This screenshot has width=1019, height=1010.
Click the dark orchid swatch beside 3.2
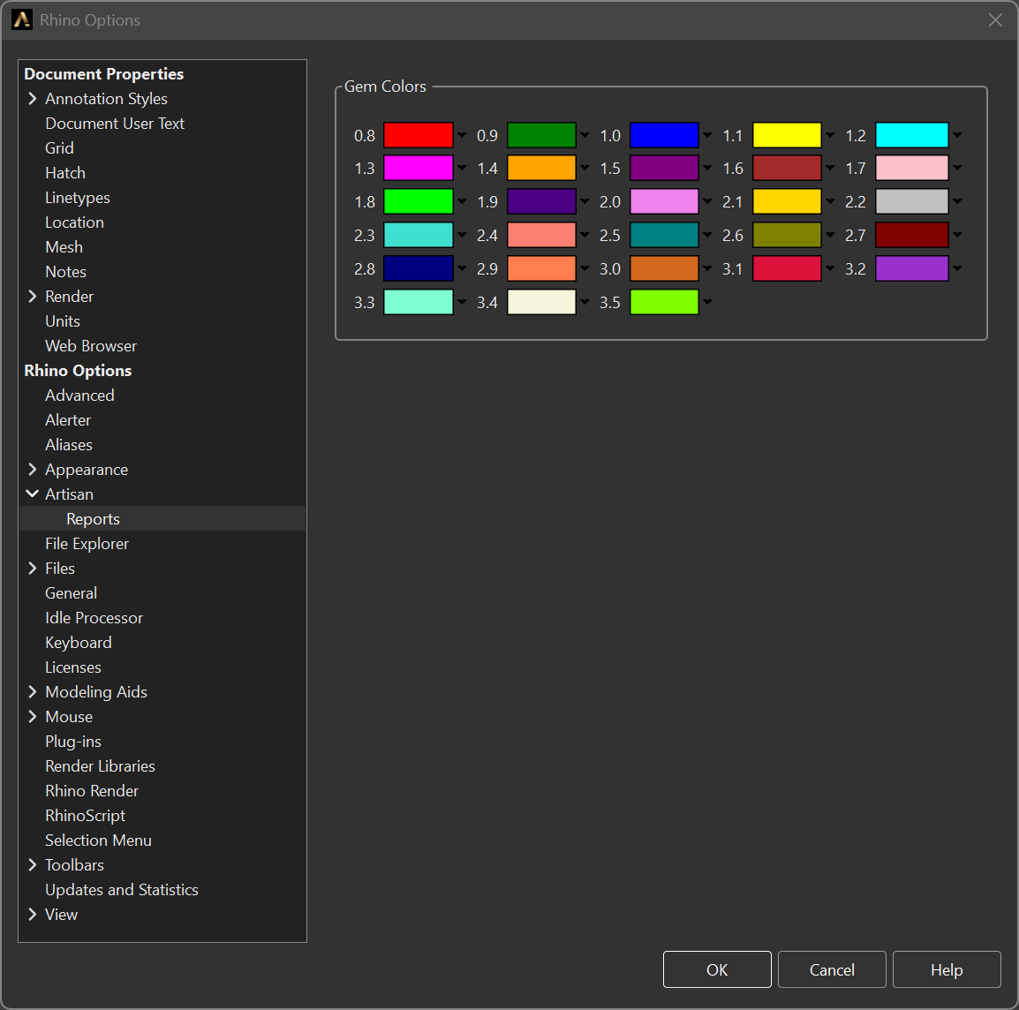coord(912,268)
